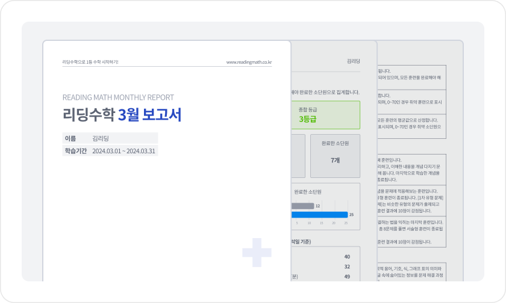Screen dimensions: 506x303
Task: Click the value 49 in the (분) row
Action: pyautogui.click(x=347, y=277)
